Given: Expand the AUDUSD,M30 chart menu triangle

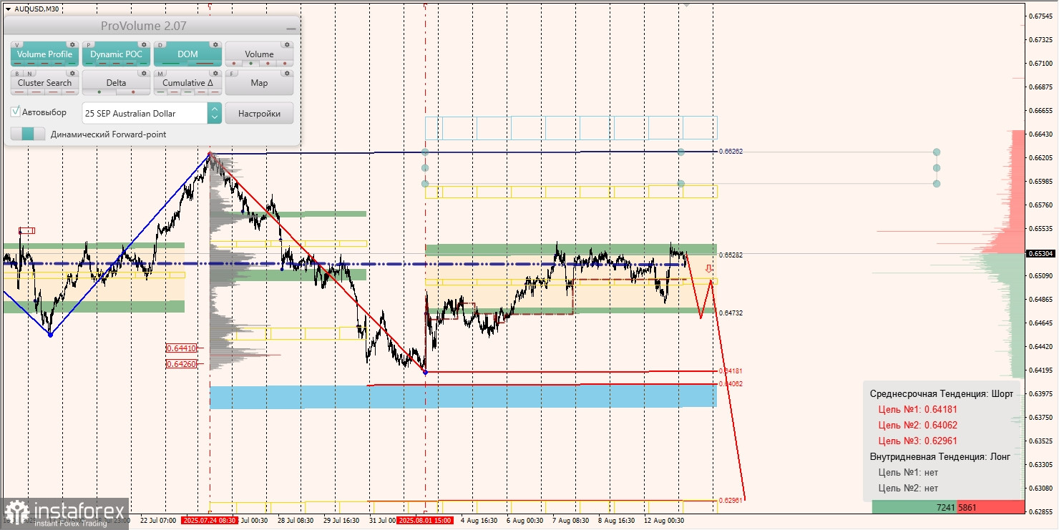Looking at the screenshot, I should click(x=8, y=9).
